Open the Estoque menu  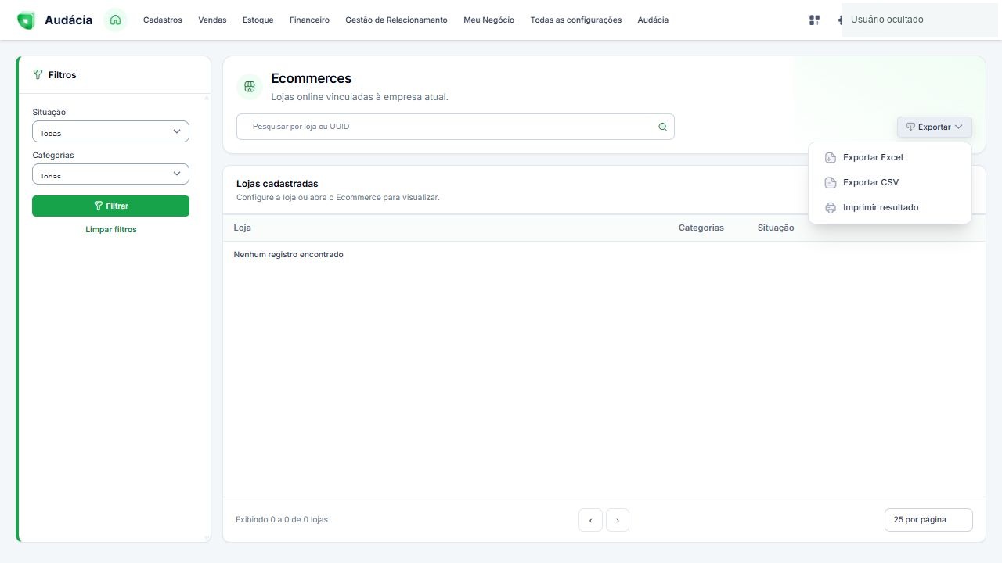tap(258, 20)
